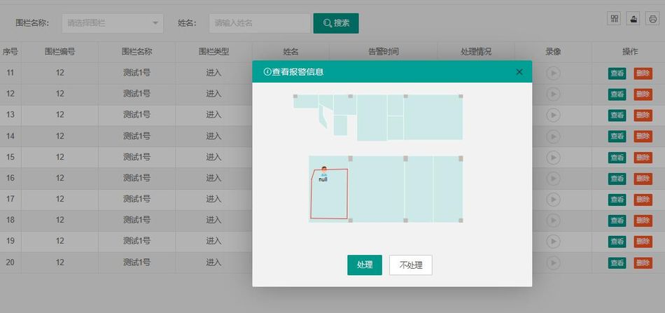Click 查看 for row 18
Viewport: 665px width, 313px height.
pos(617,221)
